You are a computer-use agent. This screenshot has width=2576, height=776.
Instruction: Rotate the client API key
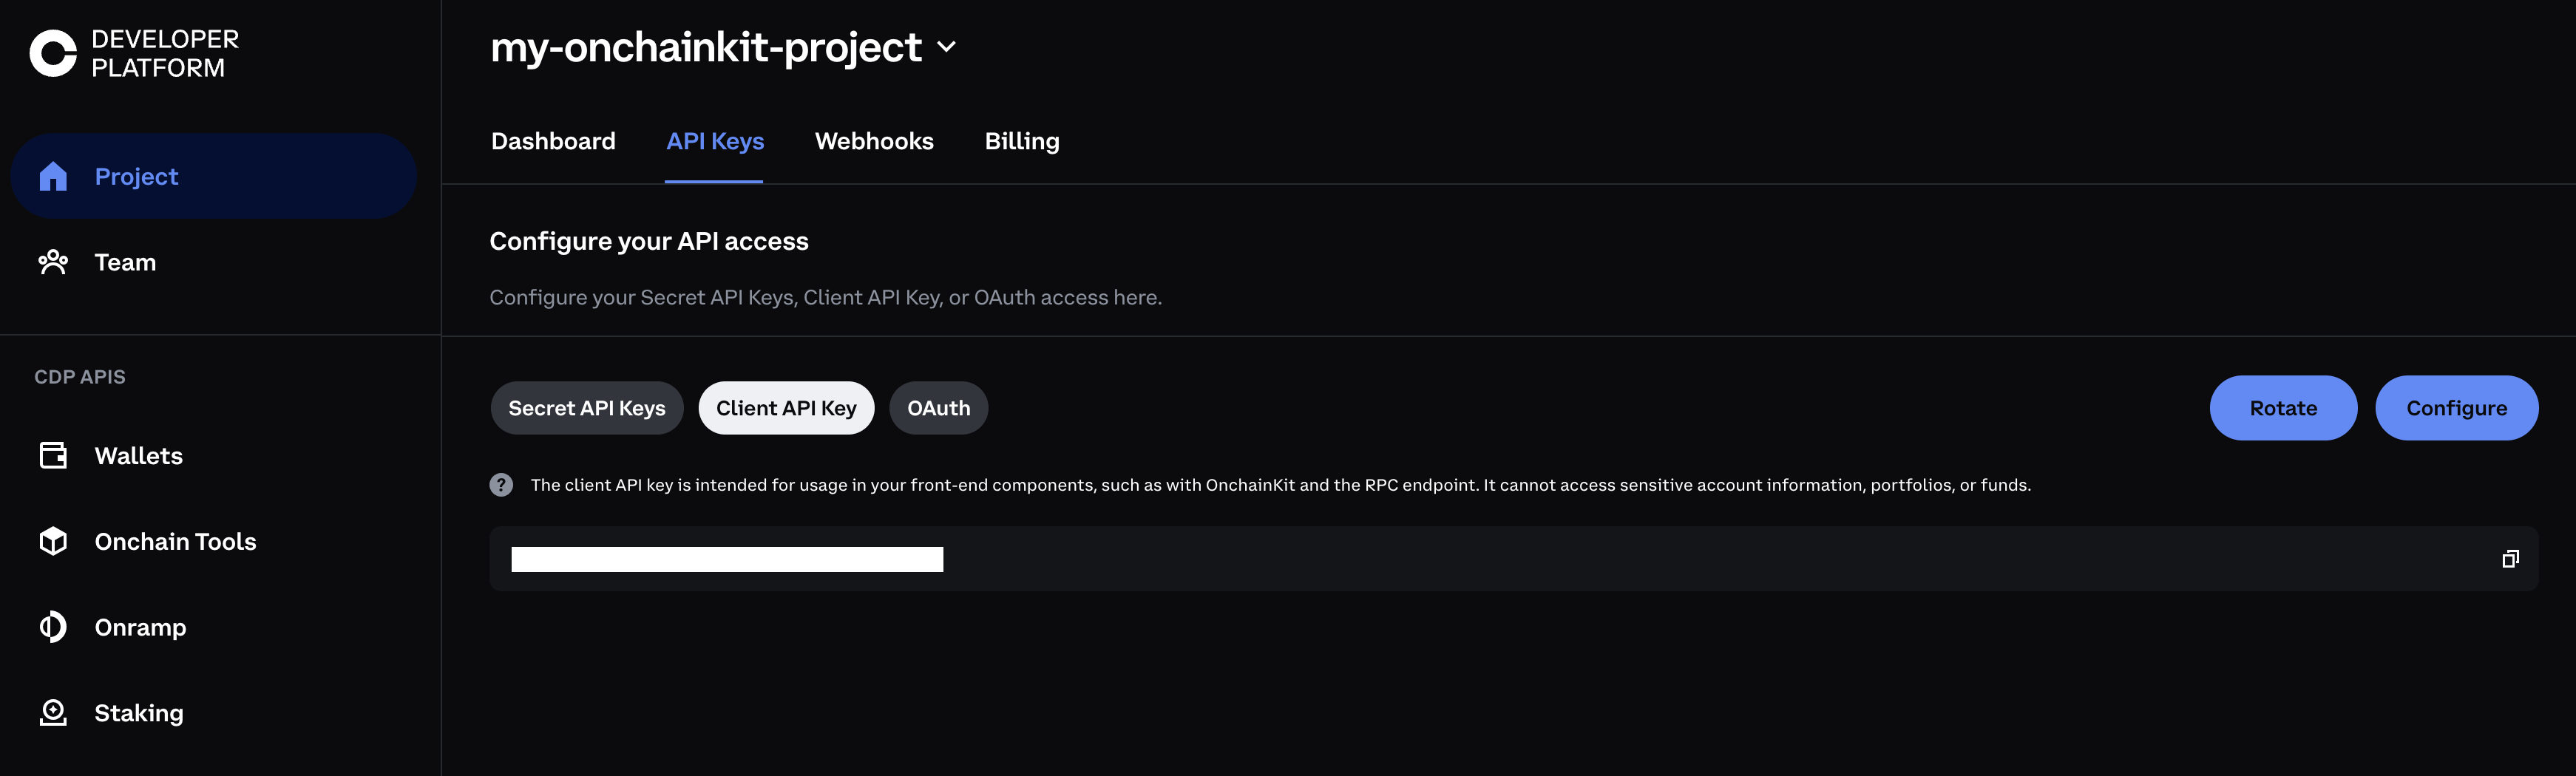click(2283, 407)
